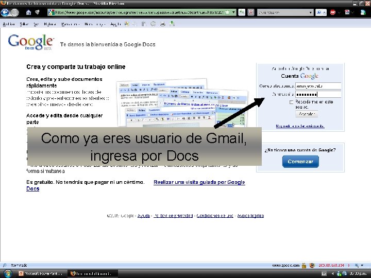Image resolution: width=371 pixels, height=278 pixels.
Task: Click the red round extension icon
Action: point(333,12)
